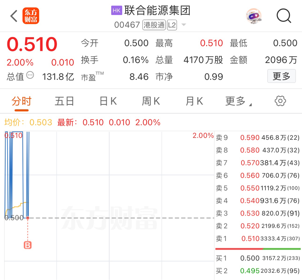The width and height of the screenshot is (302, 280).
Task: Tap 总值 value 131.8亿
Action: point(58,77)
